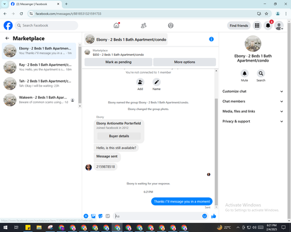The width and height of the screenshot is (291, 232).
Task: Open more actions plus icon in composer
Action: click(86, 216)
